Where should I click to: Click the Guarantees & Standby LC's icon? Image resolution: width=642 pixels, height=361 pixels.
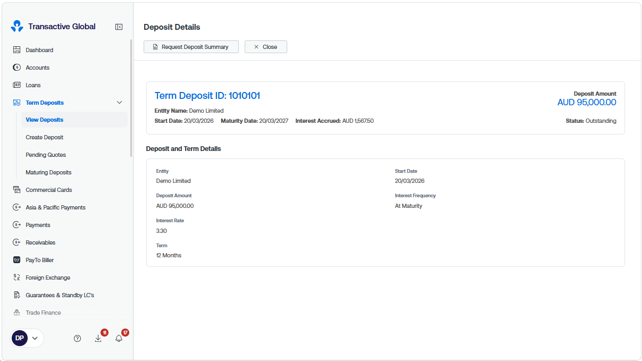coord(16,295)
